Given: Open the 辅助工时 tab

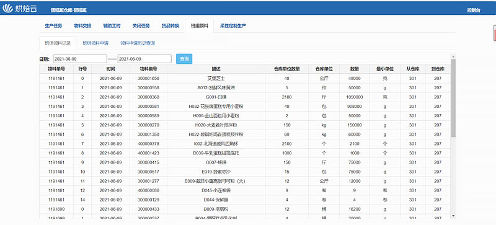Looking at the screenshot, I should [x=112, y=26].
